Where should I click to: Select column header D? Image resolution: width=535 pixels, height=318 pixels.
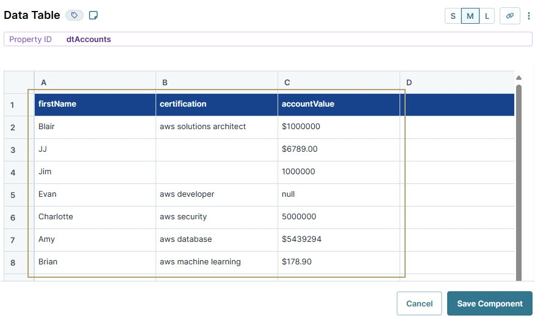pyautogui.click(x=457, y=82)
